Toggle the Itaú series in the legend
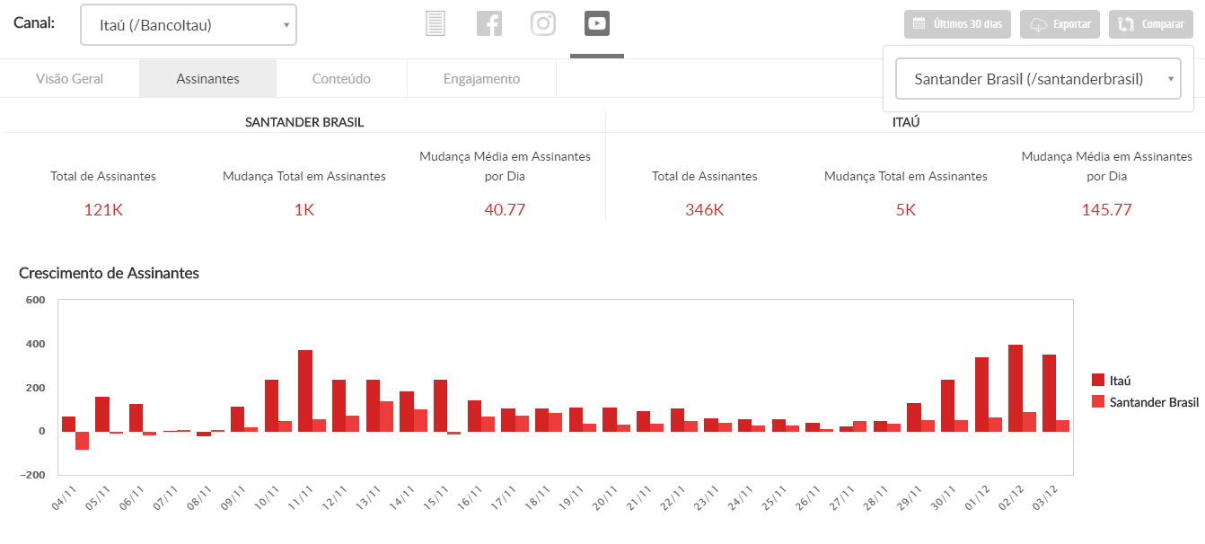 point(1119,381)
